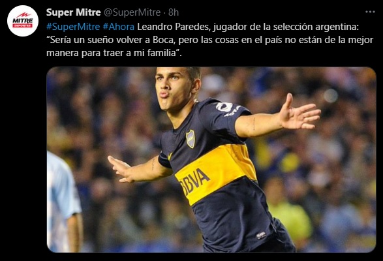Image resolution: width=383 pixels, height=261 pixels.
Task: Click the small tag on the jersey hem
Action: [x=261, y=235]
